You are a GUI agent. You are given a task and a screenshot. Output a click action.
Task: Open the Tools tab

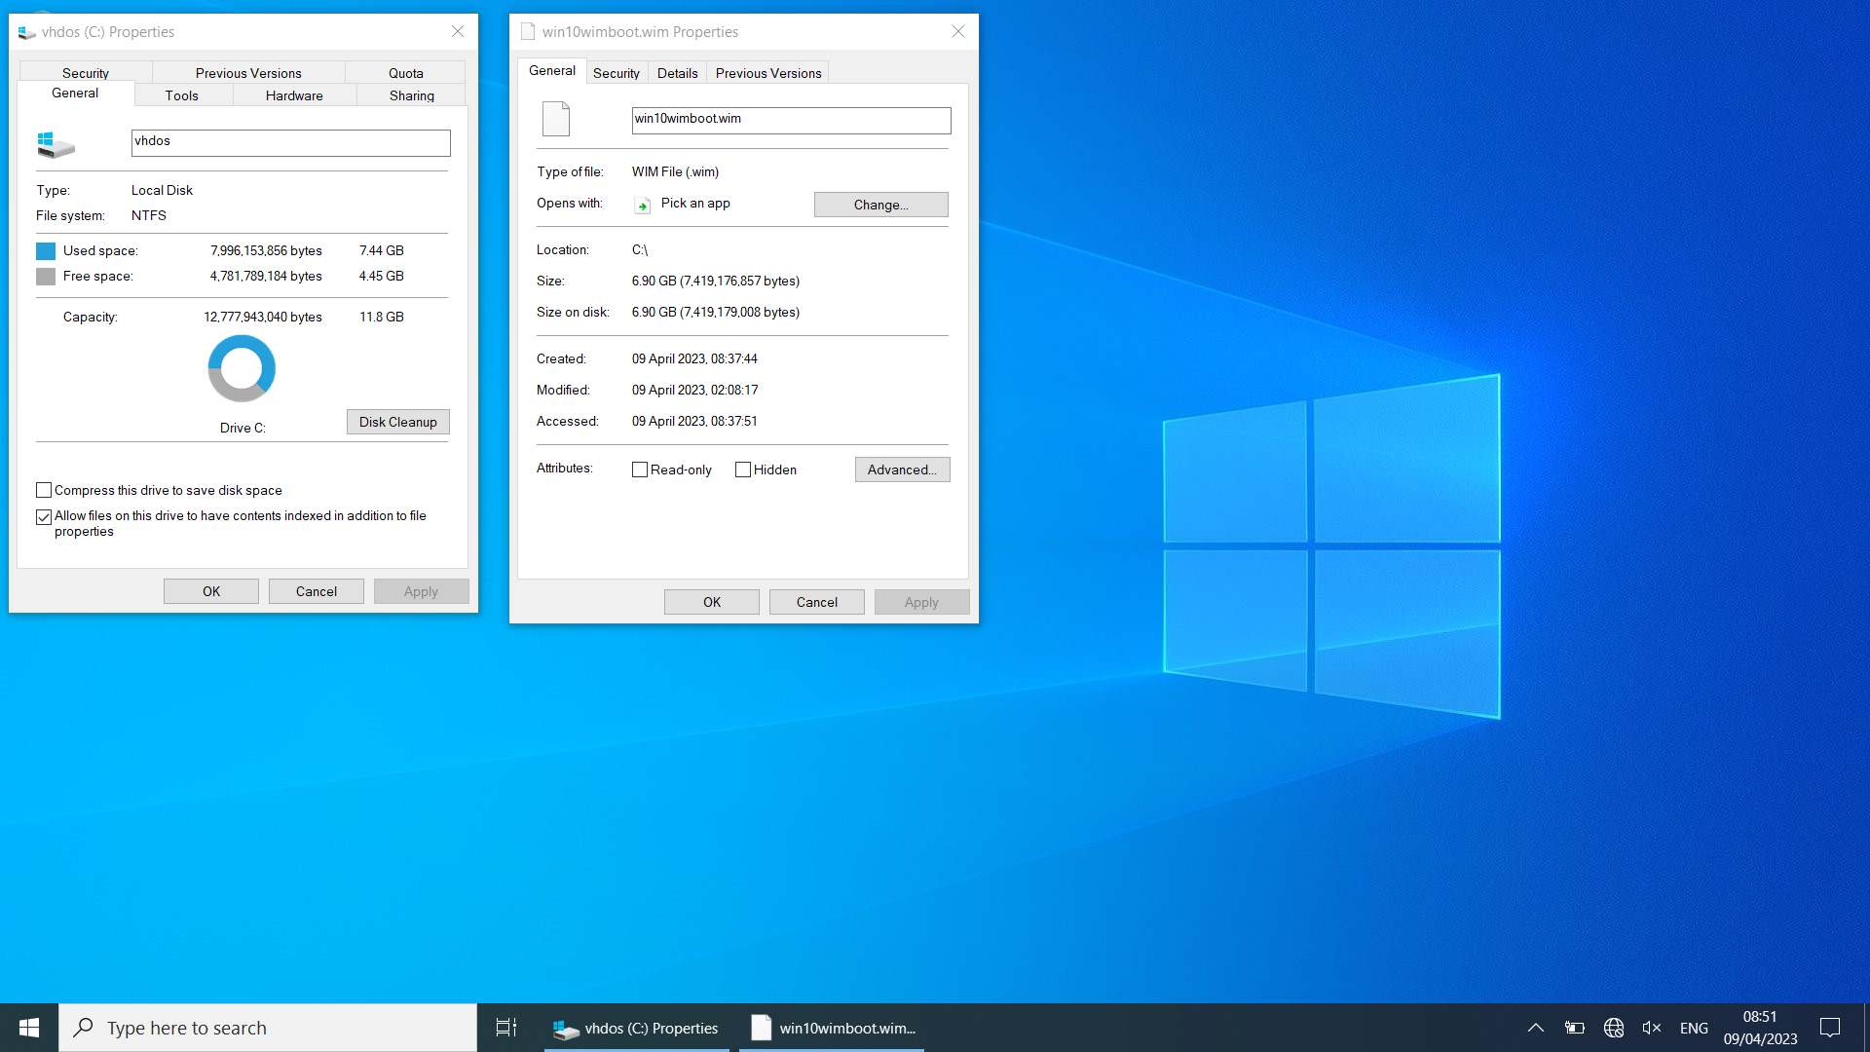coord(182,95)
